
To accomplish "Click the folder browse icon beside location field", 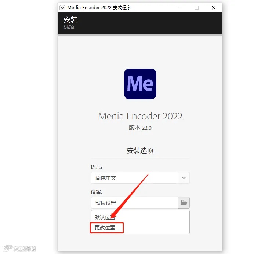I will pos(184,203).
